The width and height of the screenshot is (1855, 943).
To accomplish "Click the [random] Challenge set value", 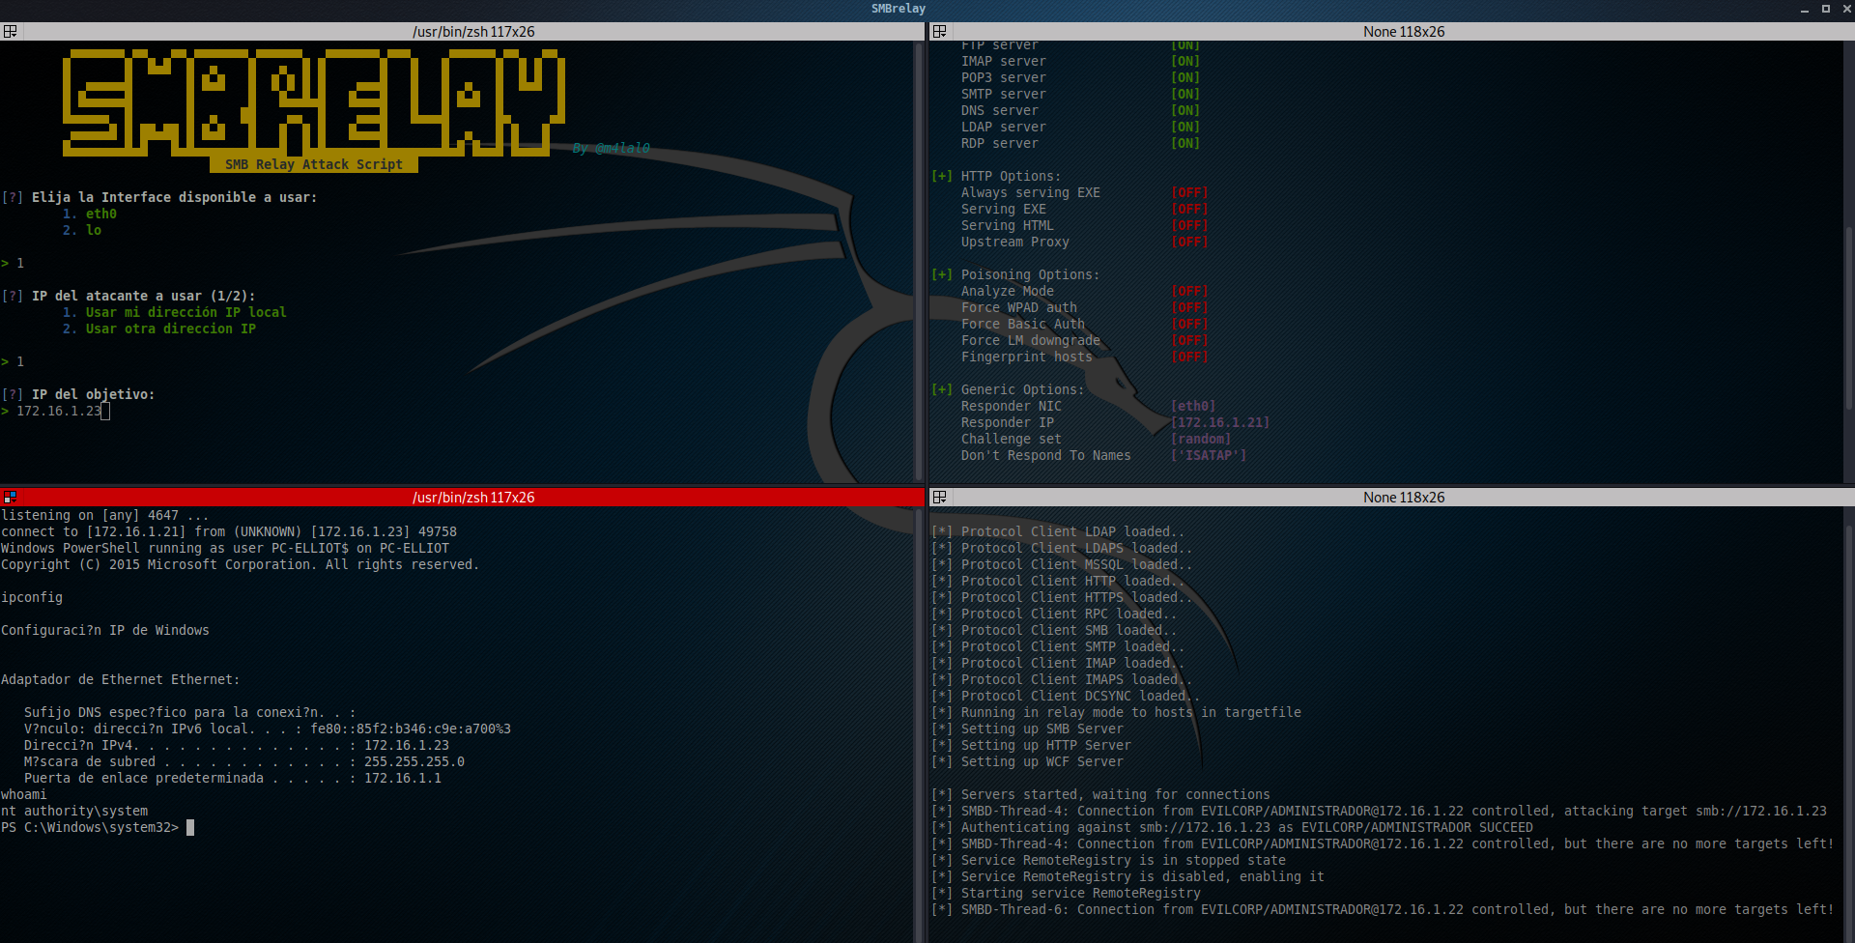I will (x=1201, y=440).
